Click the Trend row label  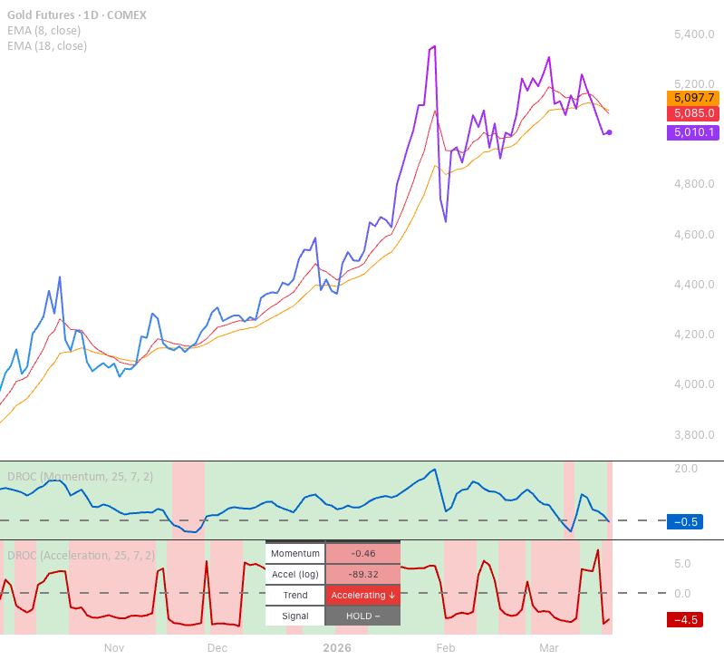tap(295, 595)
